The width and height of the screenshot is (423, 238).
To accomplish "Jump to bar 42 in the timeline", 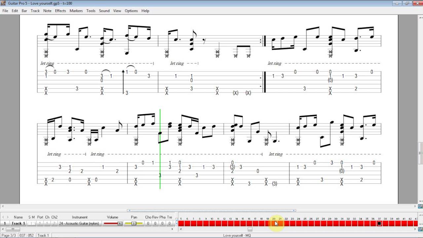I will [410, 223].
